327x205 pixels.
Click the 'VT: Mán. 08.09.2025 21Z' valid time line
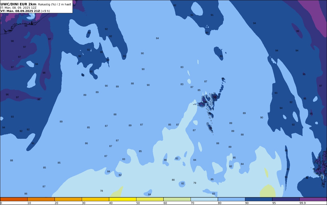20,11
